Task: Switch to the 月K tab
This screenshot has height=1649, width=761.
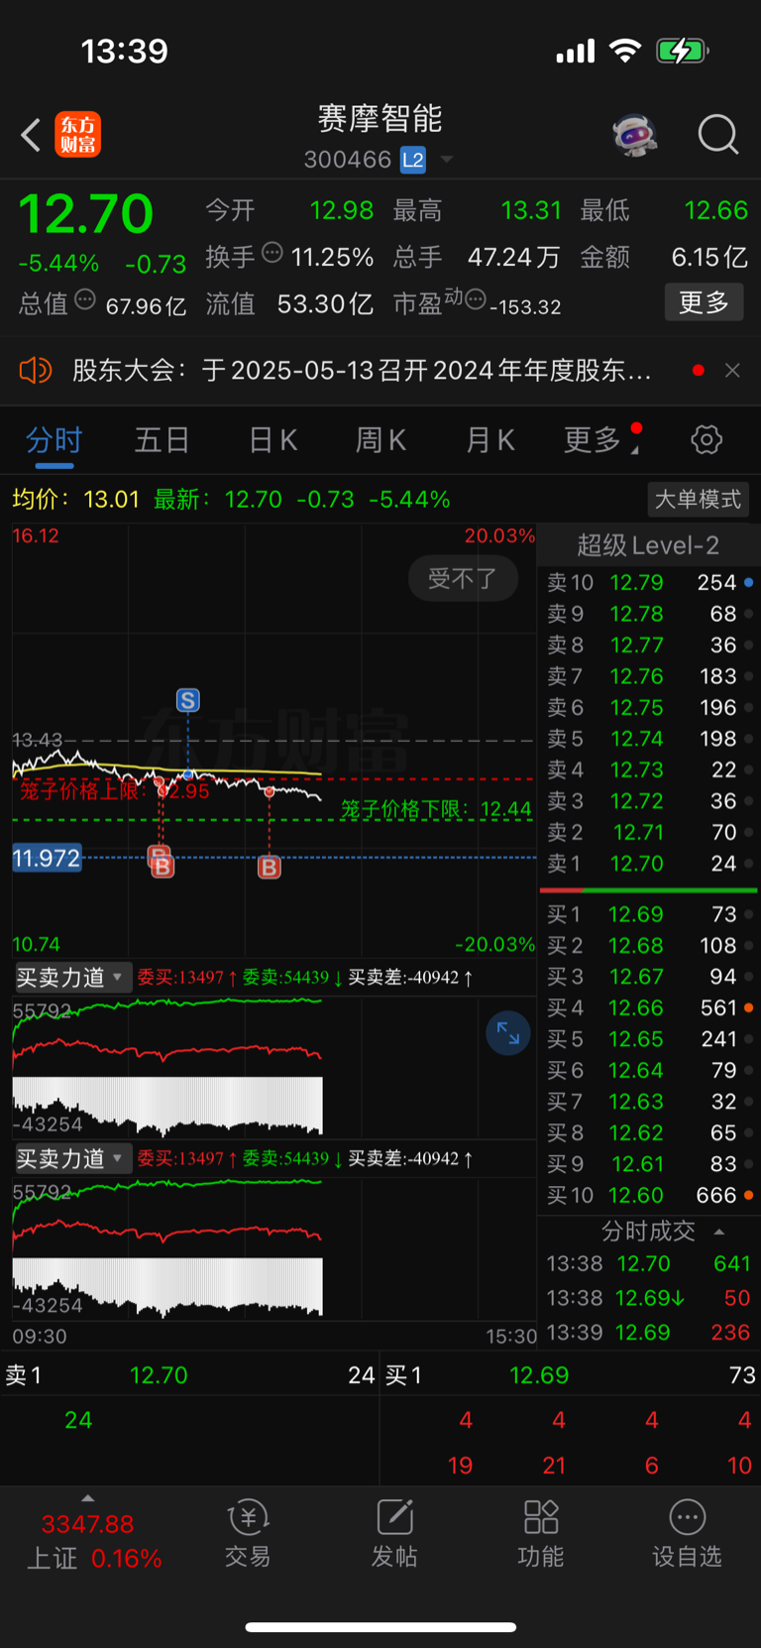Action: pos(489,439)
